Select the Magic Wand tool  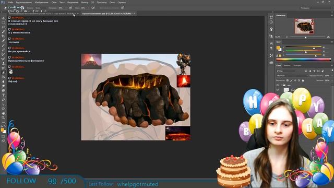(3, 32)
